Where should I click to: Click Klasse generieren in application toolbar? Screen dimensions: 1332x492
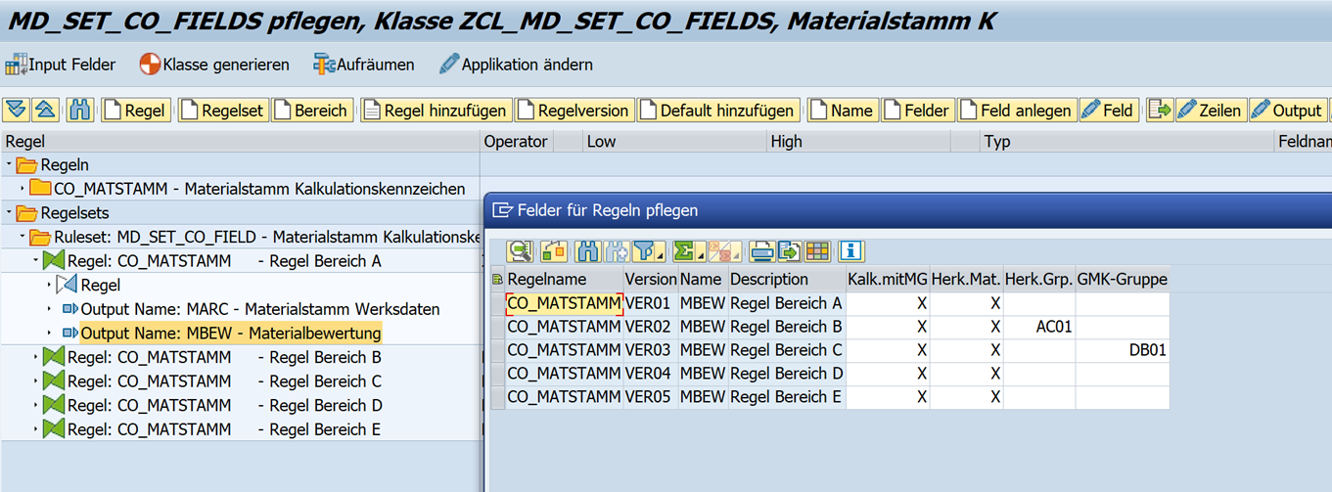coord(214,65)
